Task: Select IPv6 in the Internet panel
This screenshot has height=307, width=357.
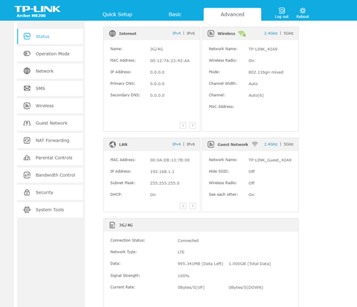Action: click(190, 34)
